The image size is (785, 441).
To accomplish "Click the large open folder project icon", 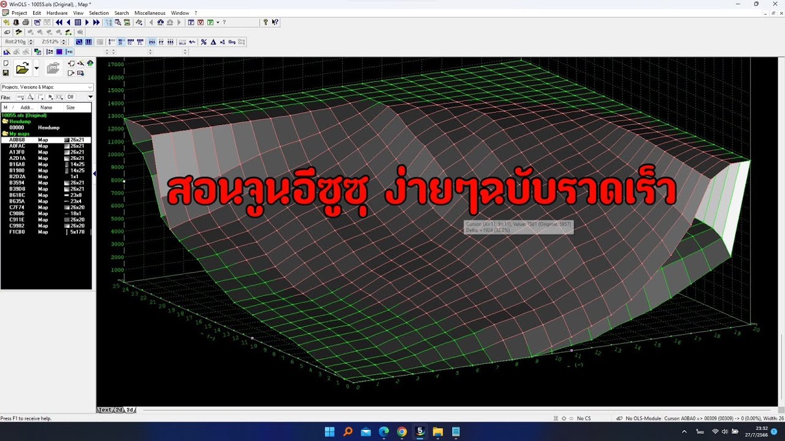I will 23,68.
